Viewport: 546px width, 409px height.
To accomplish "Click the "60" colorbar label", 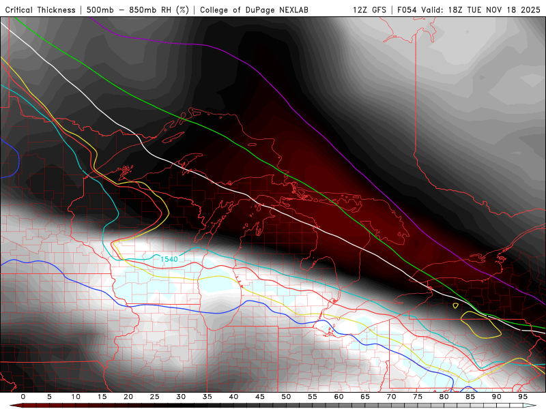I will (339, 397).
